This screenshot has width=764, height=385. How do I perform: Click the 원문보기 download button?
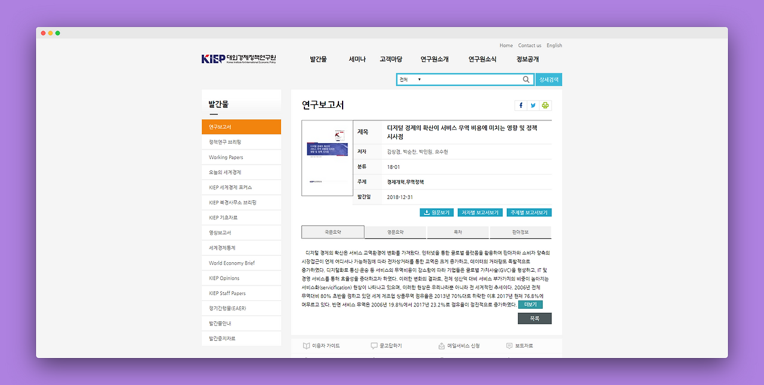(x=437, y=212)
